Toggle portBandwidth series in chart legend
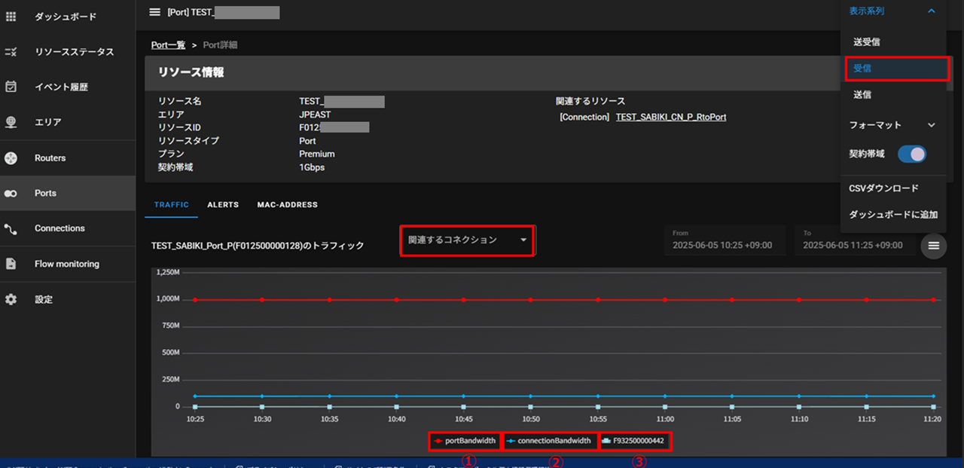Viewport: 964px width, 468px height. pyautogui.click(x=465, y=440)
